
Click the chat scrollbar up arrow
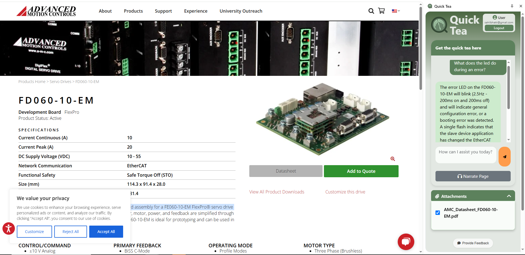tap(508, 62)
